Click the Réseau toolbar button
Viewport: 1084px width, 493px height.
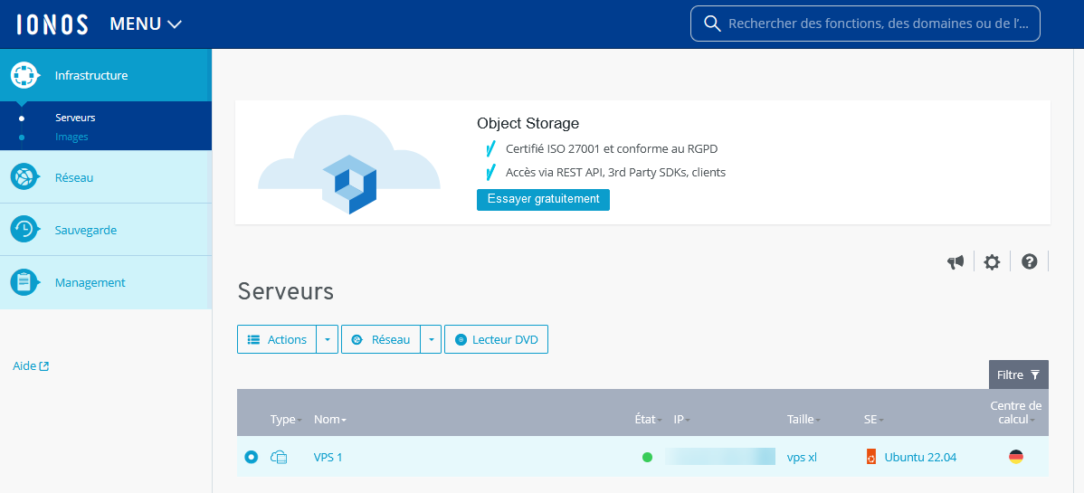click(381, 339)
